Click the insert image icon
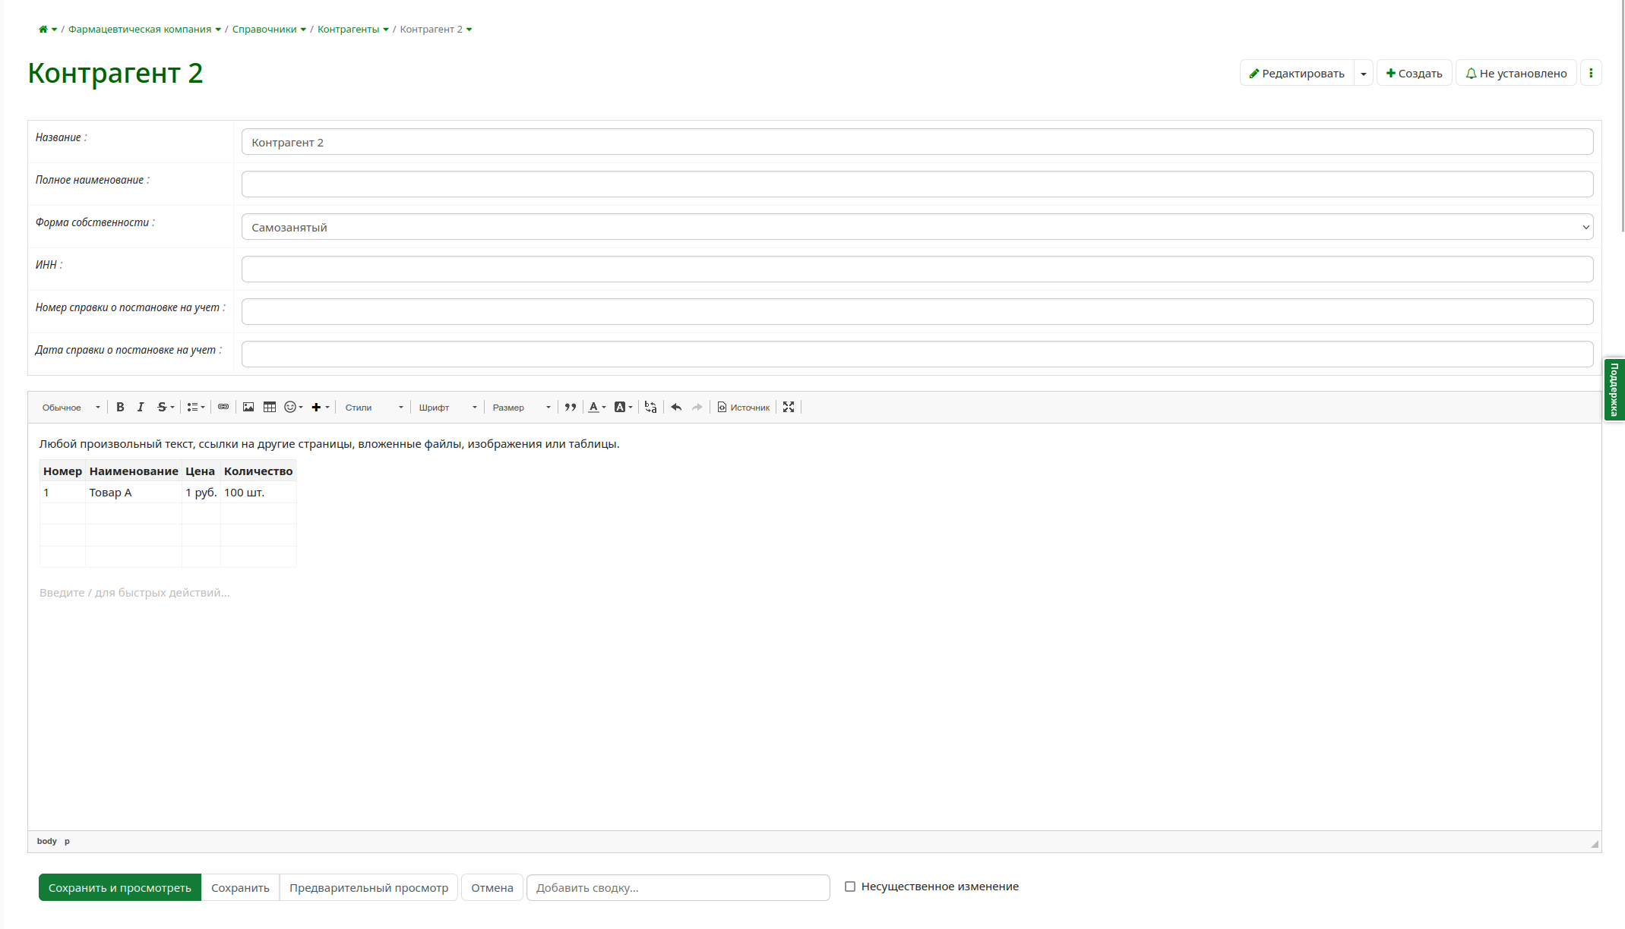 (248, 408)
